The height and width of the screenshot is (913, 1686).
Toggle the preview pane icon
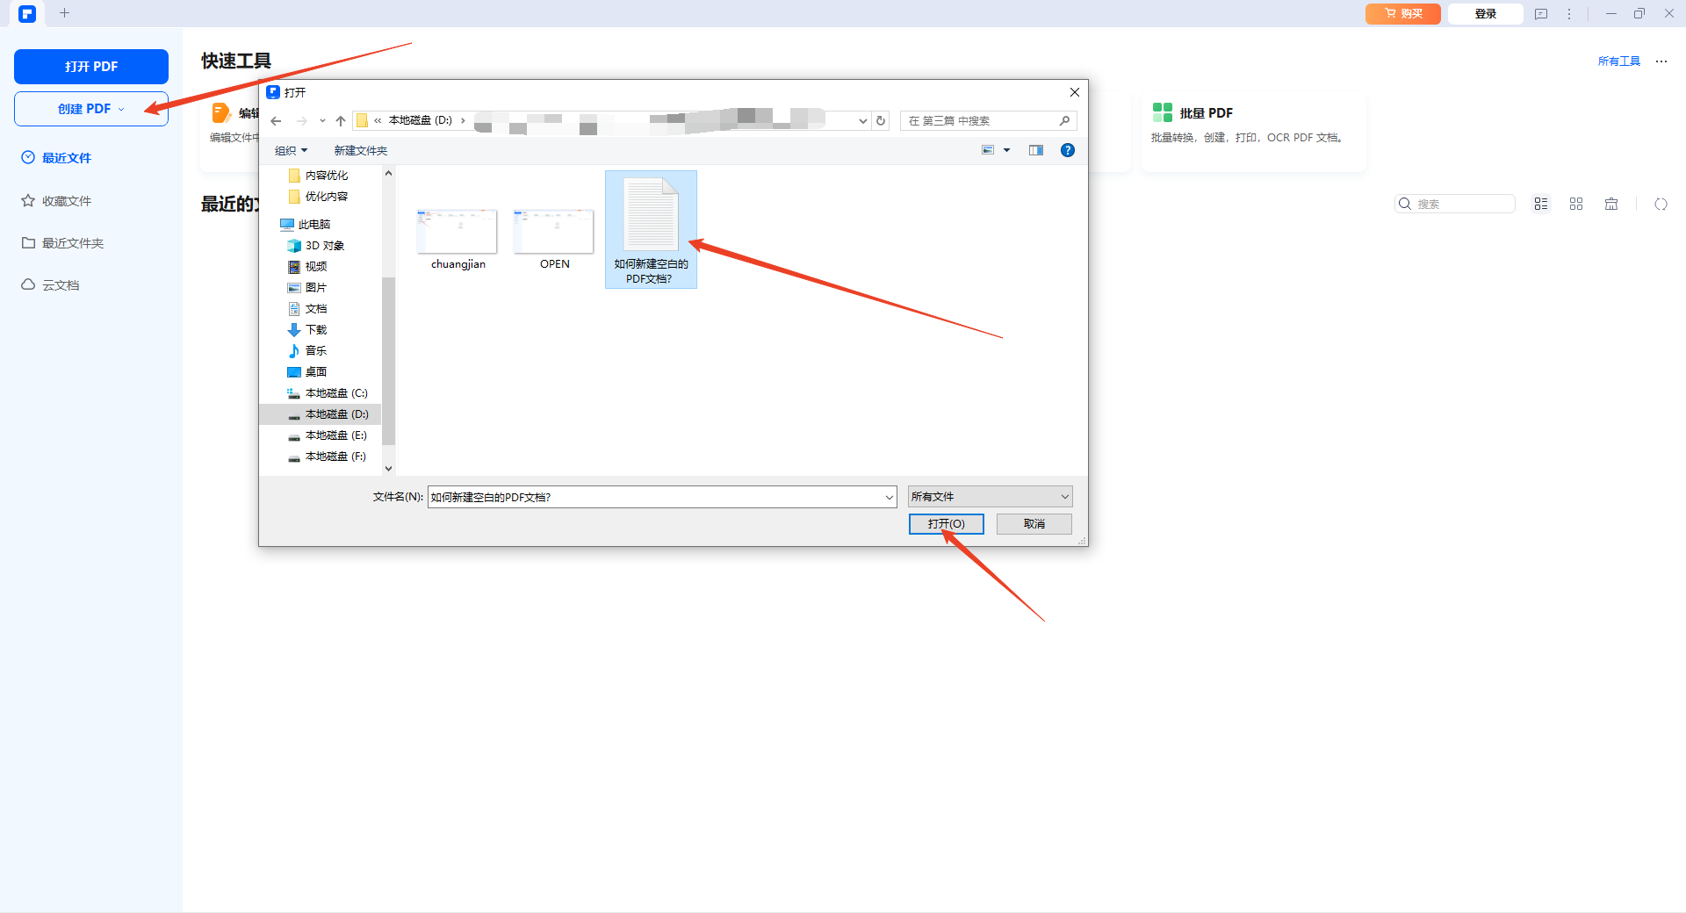(1036, 150)
